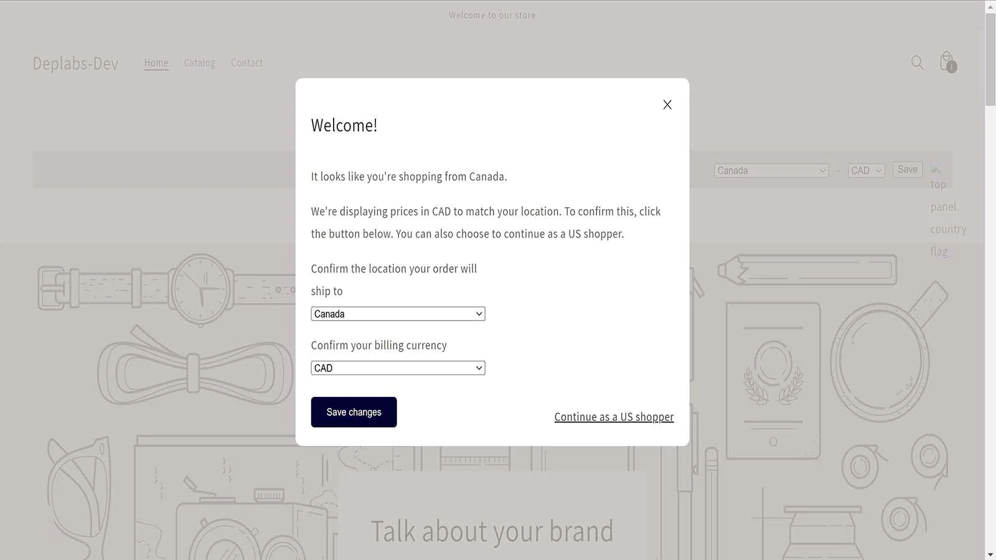The image size is (996, 560).
Task: Go to the Home menu item
Action: [156, 63]
